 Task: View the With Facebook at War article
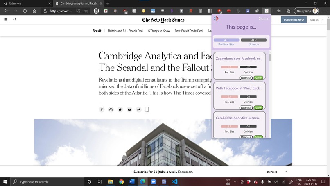click(x=258, y=108)
